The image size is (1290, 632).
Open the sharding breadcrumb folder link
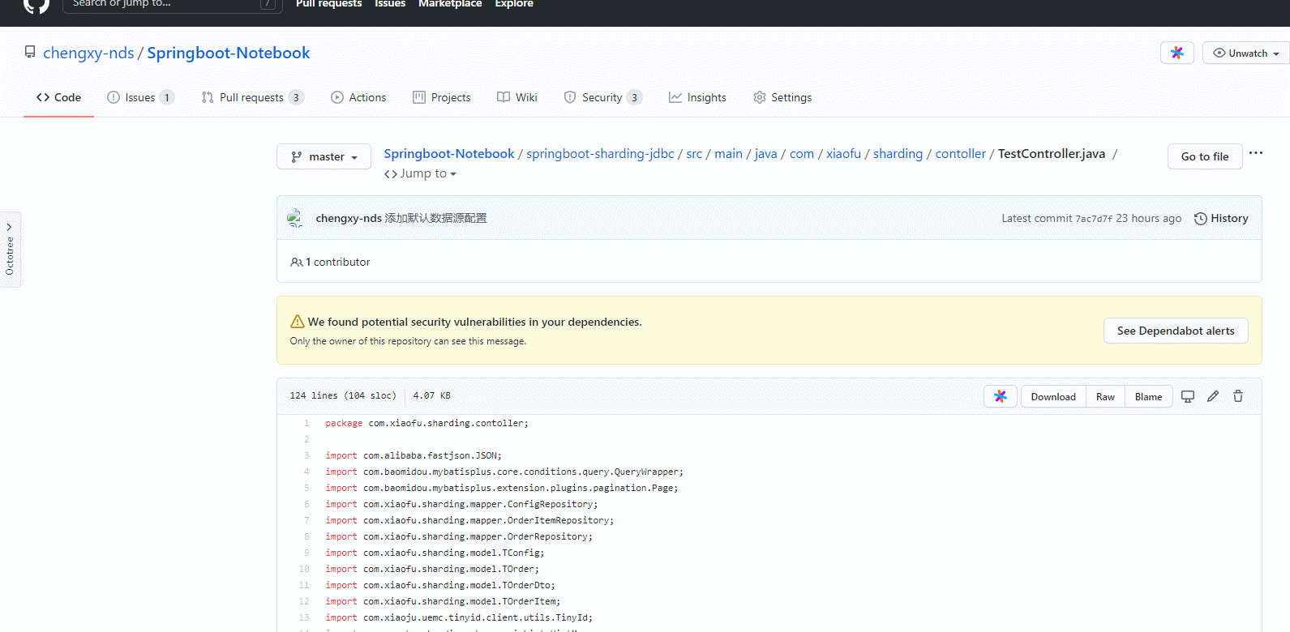pyautogui.click(x=898, y=153)
